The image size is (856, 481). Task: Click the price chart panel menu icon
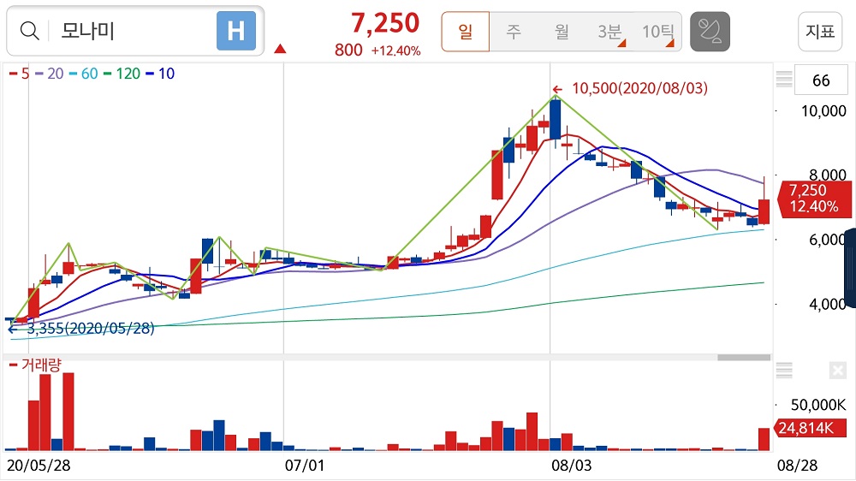[784, 80]
